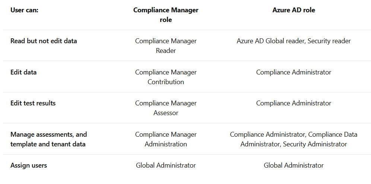Click the "Azure AD role" column header
This screenshot has height=184, width=371.
[x=294, y=10]
